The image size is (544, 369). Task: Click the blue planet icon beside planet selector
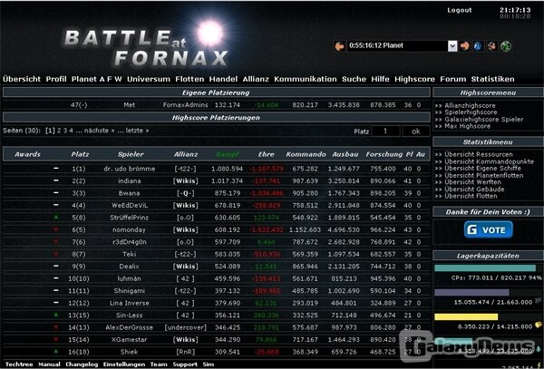478,45
